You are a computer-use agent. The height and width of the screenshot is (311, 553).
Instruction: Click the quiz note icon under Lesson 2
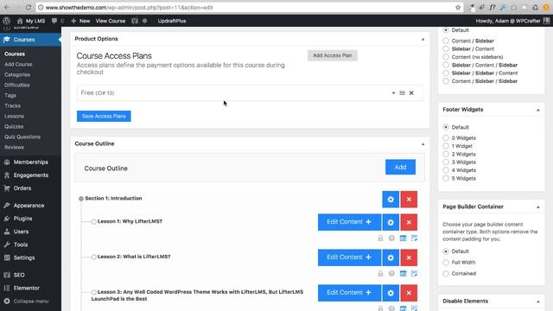click(x=414, y=274)
